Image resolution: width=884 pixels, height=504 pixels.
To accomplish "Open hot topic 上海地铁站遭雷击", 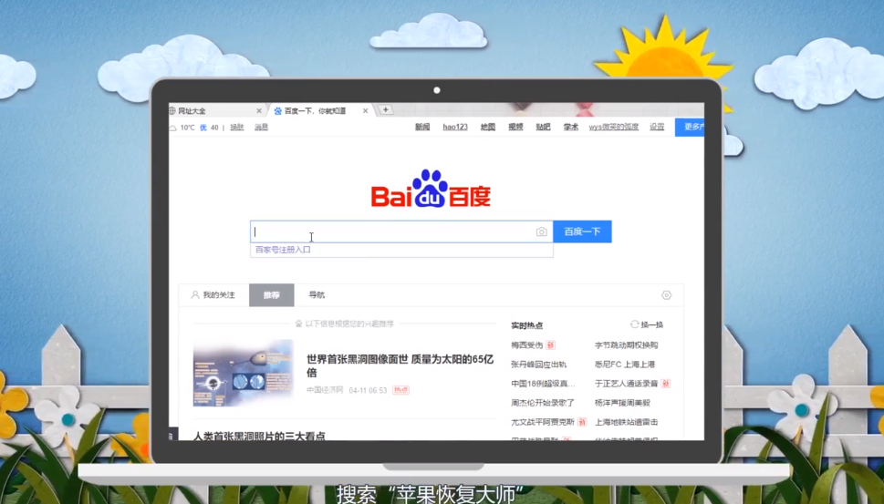I will pyautogui.click(x=627, y=422).
